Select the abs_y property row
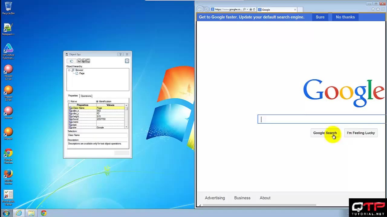 tap(96, 114)
